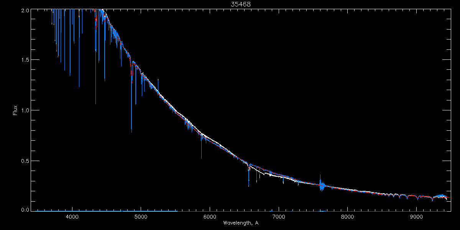Click the 1.5 flux tick label
Screen dimensions: 460x230
point(25,60)
